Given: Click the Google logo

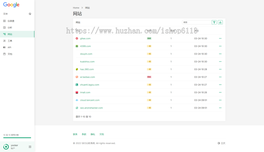Looking at the screenshot, I should [11, 5].
